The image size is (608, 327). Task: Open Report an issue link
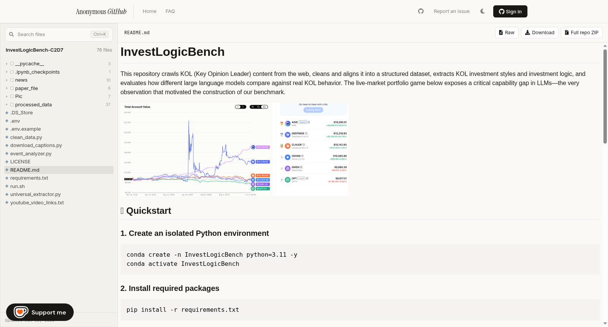[451, 11]
